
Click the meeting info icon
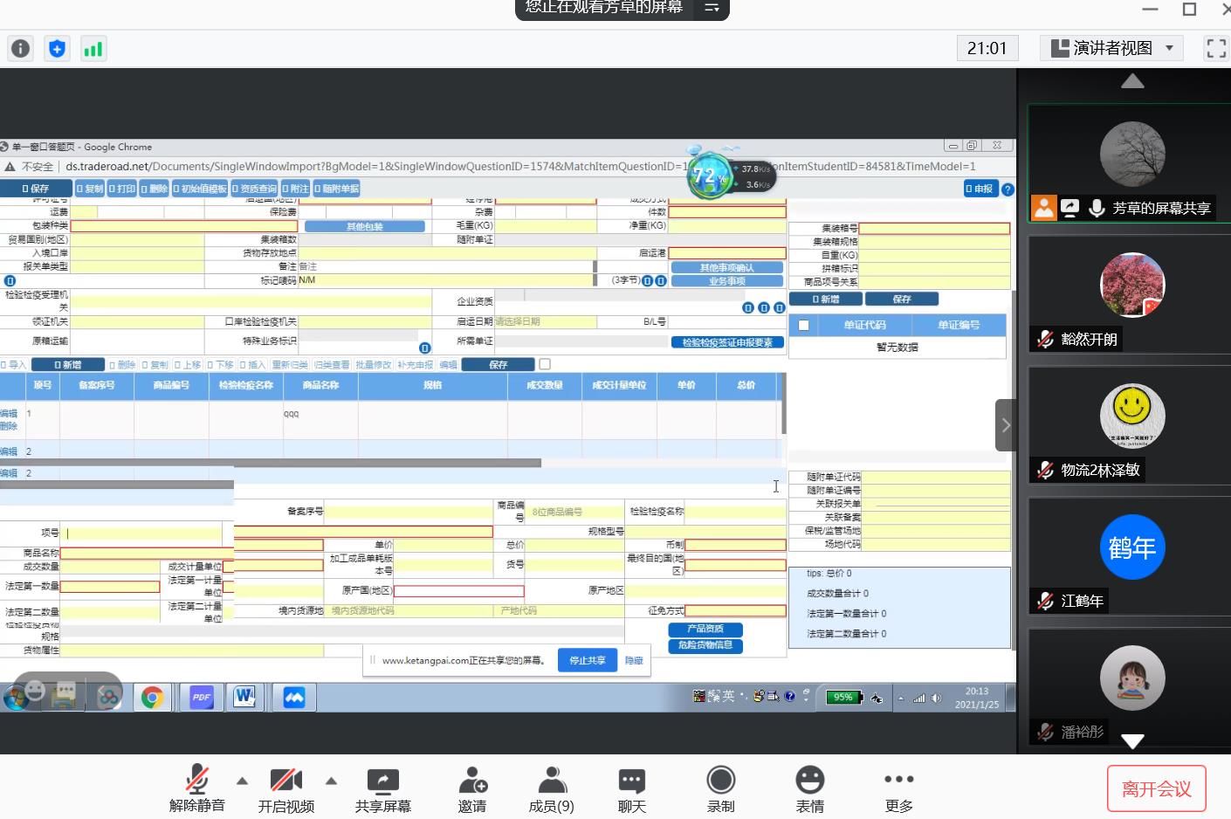20,49
